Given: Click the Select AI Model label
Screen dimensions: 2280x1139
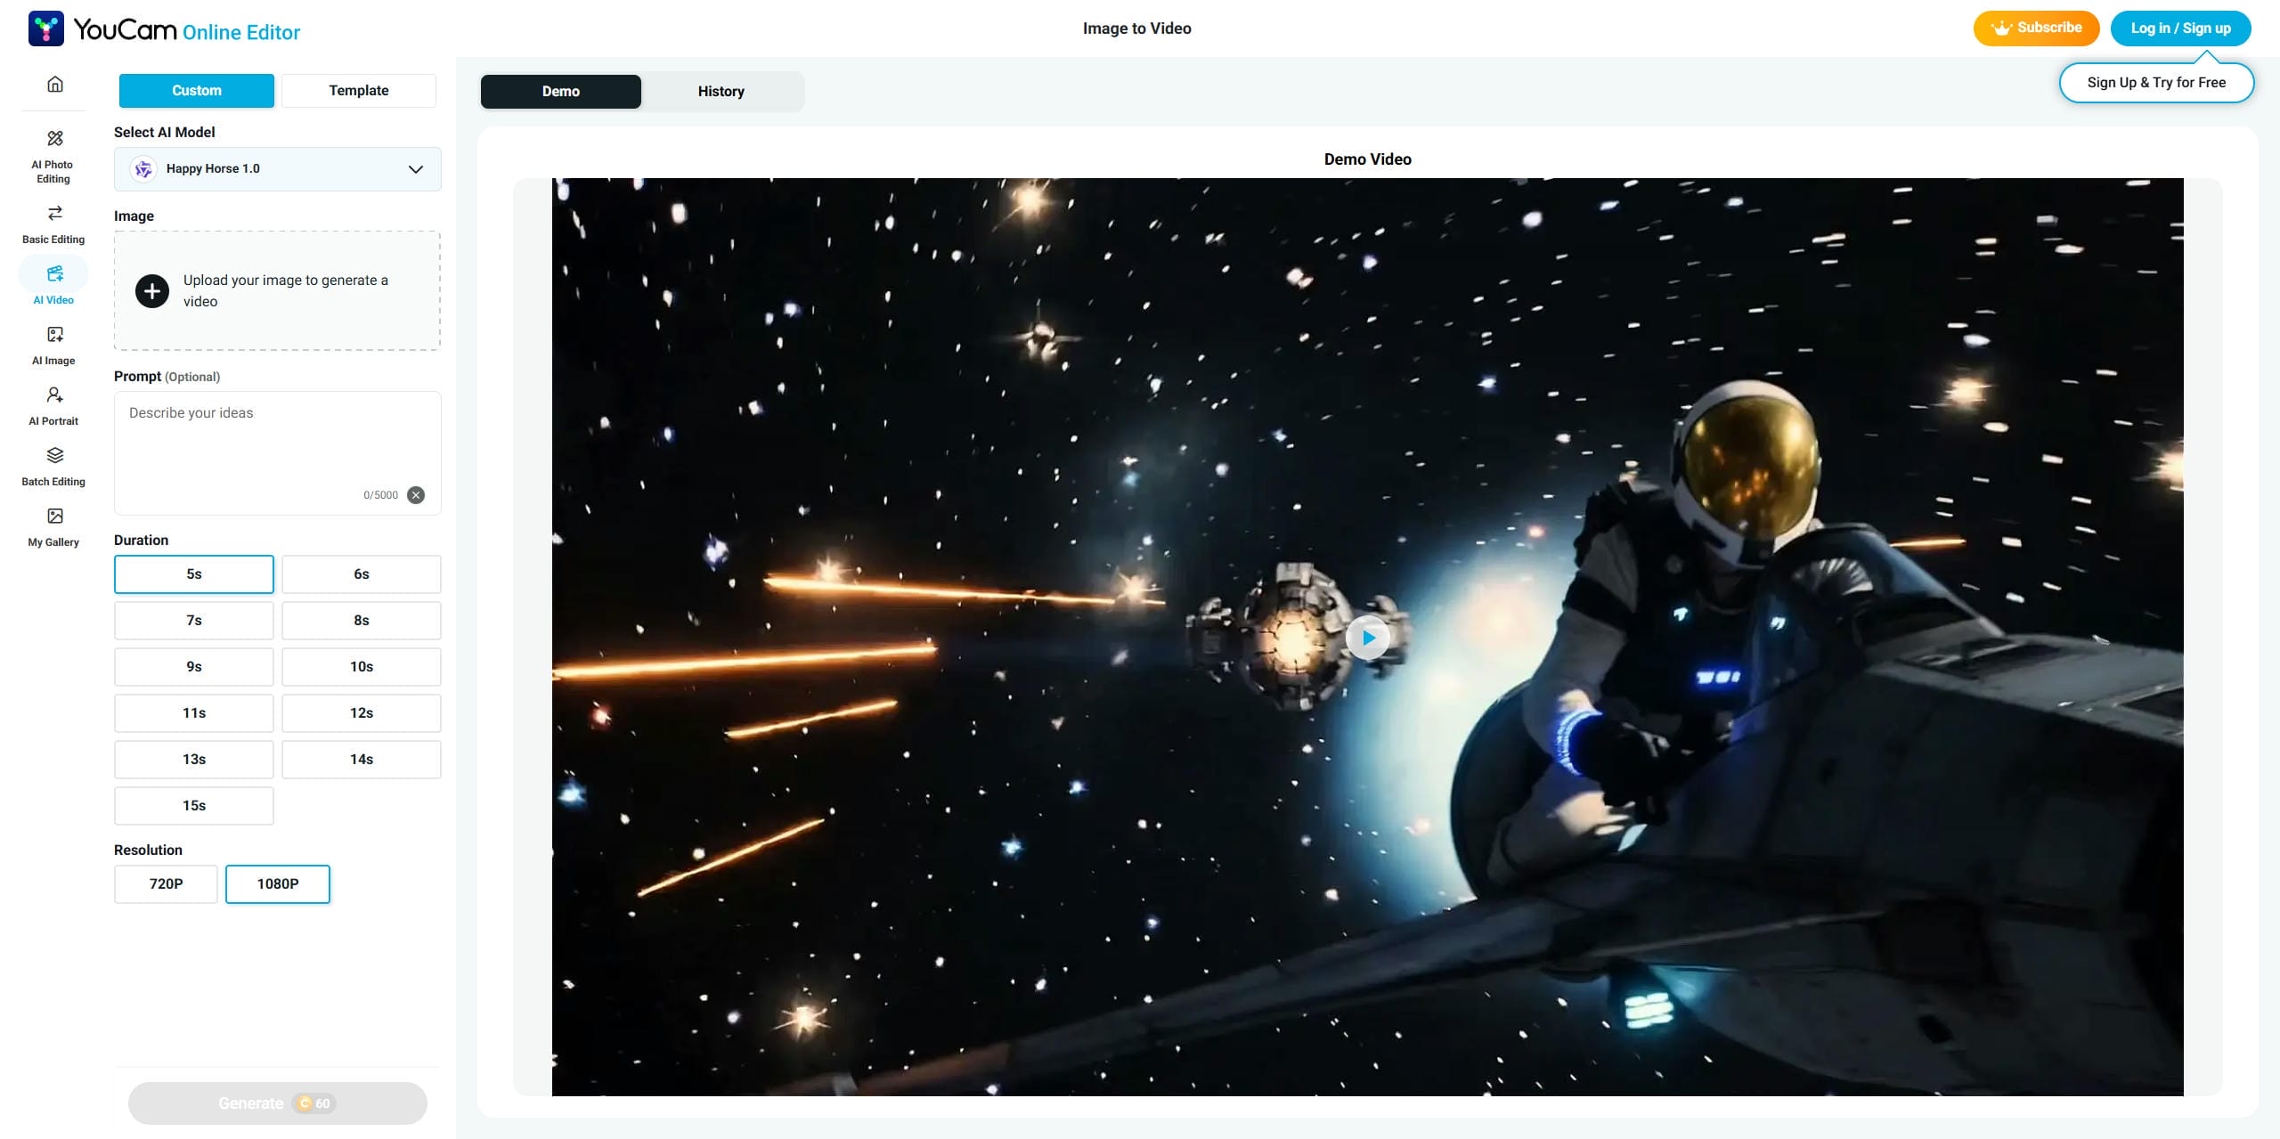Looking at the screenshot, I should coord(165,133).
